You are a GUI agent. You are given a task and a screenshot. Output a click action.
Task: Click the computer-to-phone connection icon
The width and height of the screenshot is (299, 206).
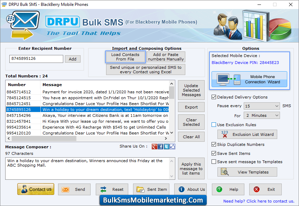[229, 79]
